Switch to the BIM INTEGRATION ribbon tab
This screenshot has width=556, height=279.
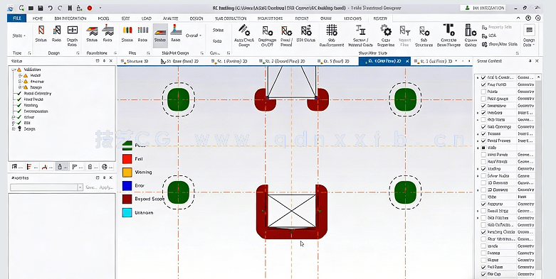click(x=70, y=18)
